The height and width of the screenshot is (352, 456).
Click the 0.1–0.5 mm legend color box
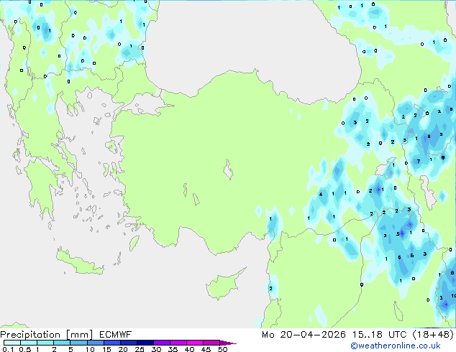tap(12, 343)
